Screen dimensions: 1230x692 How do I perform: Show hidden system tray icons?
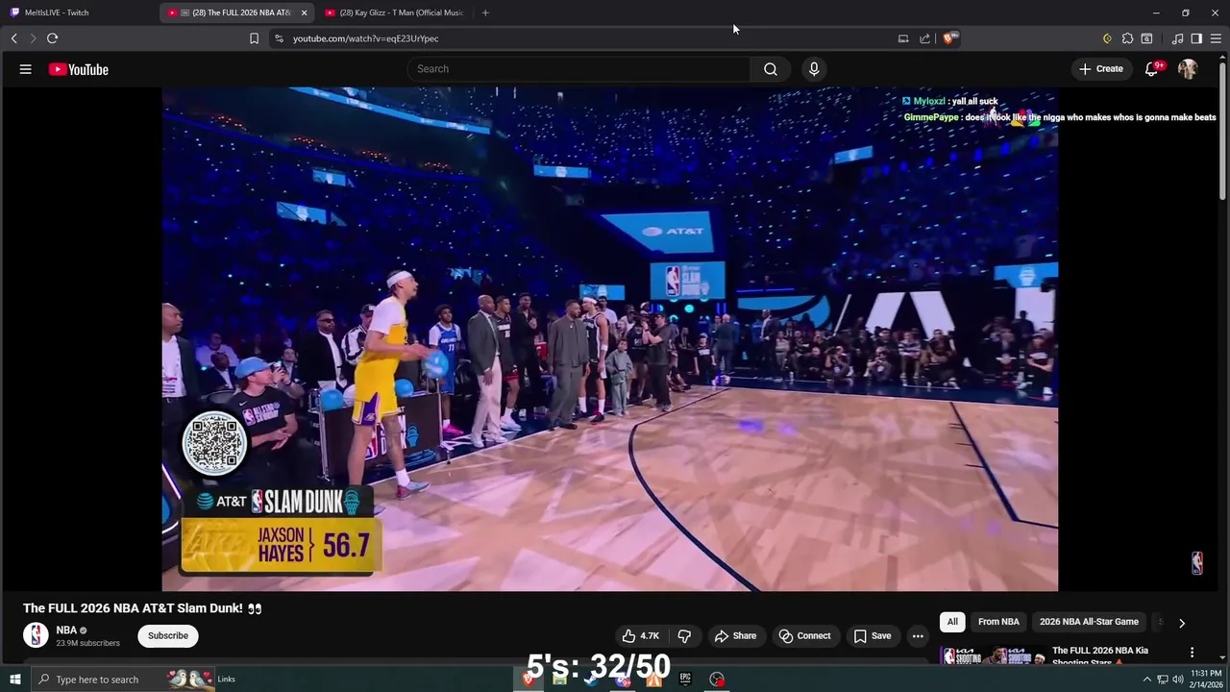(x=1146, y=680)
